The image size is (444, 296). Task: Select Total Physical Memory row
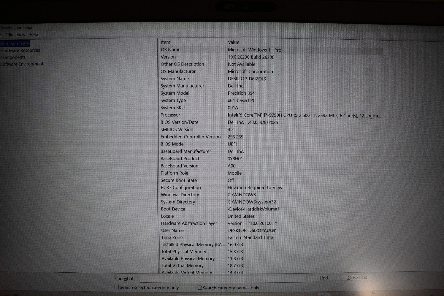point(271,252)
